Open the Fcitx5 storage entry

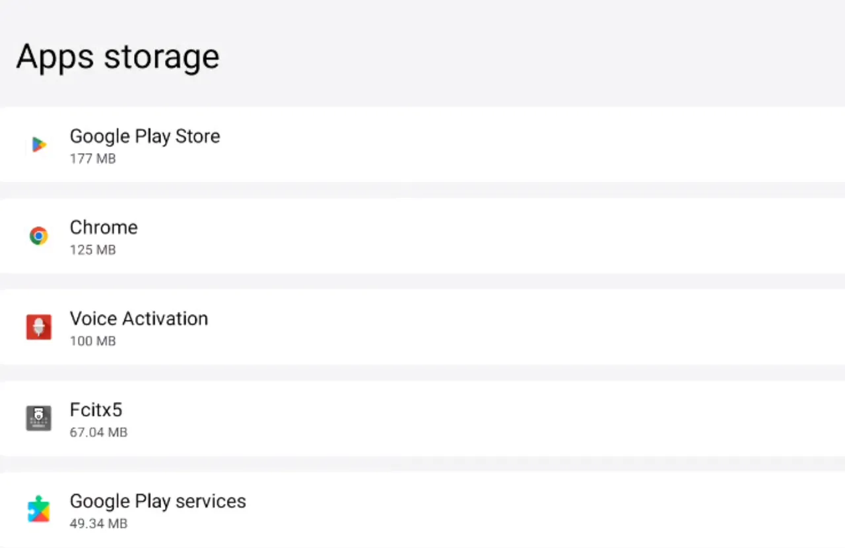(96, 410)
